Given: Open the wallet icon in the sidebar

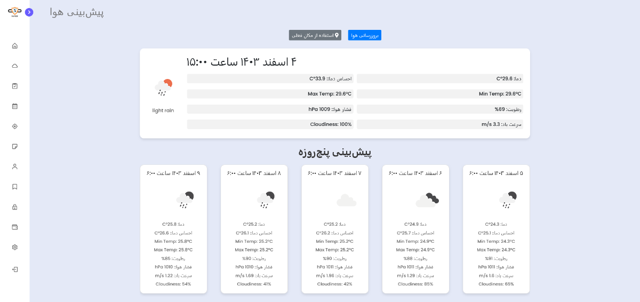Looking at the screenshot, I should 15,227.
